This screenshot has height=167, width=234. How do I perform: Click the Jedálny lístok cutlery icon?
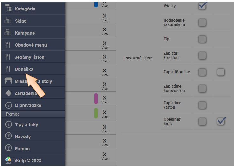(x=8, y=57)
